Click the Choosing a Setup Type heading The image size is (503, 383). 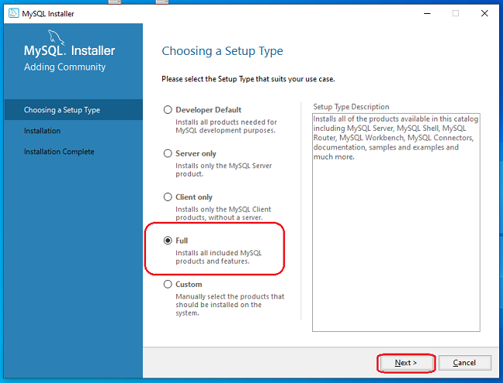(x=223, y=51)
